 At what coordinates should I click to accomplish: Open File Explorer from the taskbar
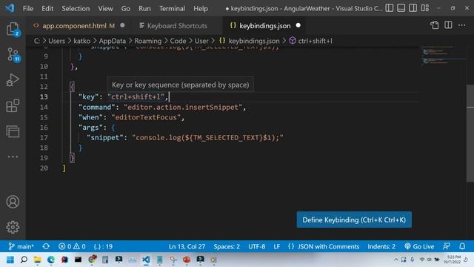coord(38,260)
